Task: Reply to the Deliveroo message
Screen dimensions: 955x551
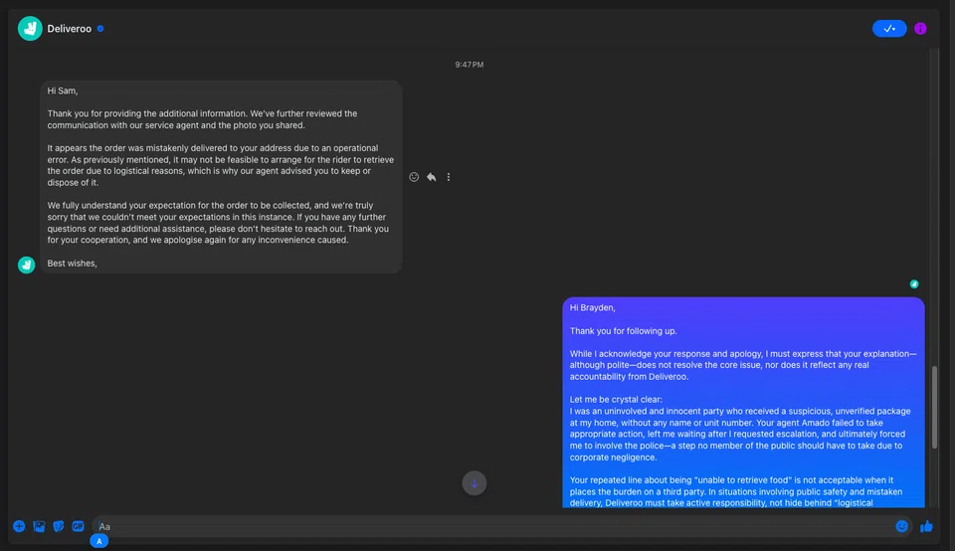Action: coord(431,177)
